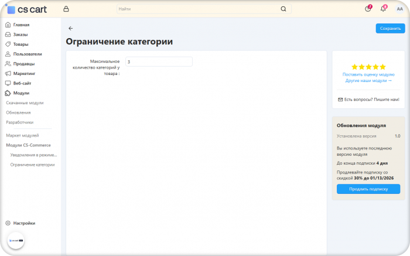
Task: Click the Заказы inbox icon
Action: [x=8, y=35]
